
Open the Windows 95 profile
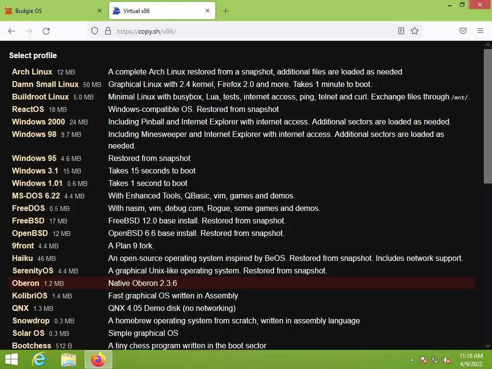[x=34, y=159]
